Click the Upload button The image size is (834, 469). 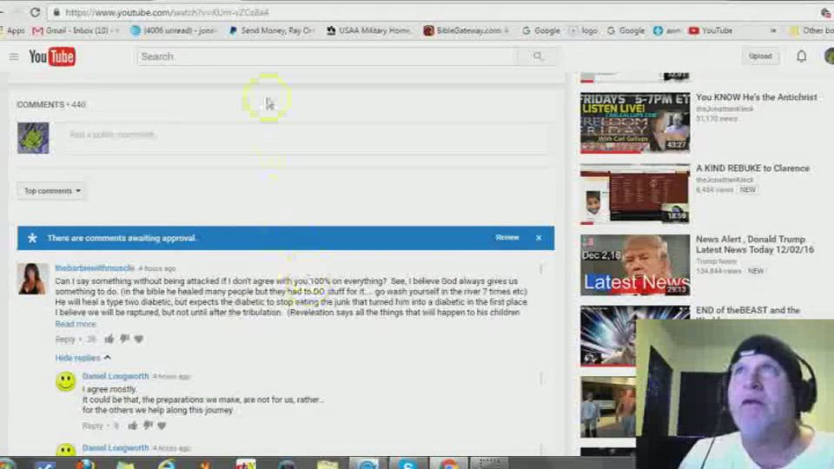(760, 56)
